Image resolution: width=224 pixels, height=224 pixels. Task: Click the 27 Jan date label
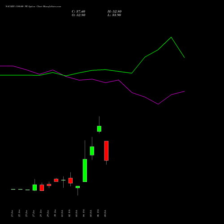tap(34, 213)
